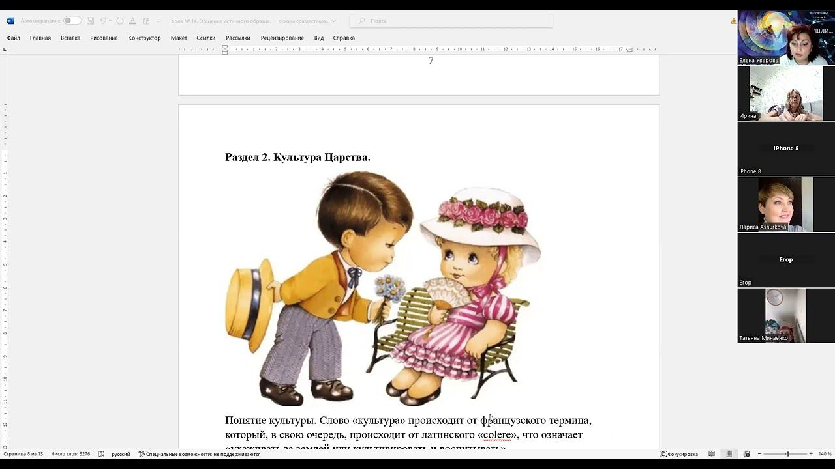Select Елена Уварова's video tile
This screenshot has height=469, width=835.
(x=786, y=38)
